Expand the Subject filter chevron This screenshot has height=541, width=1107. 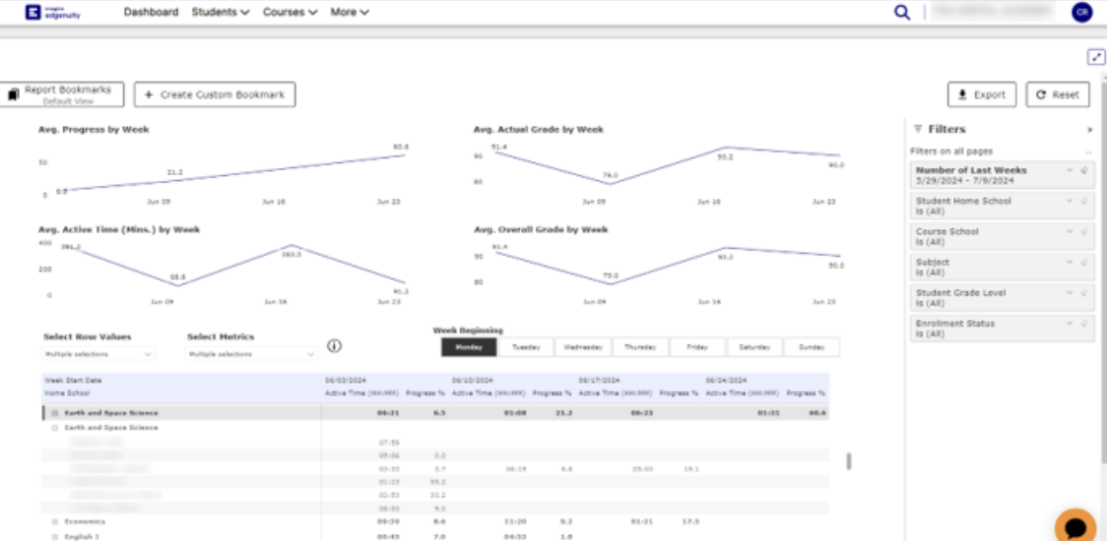[1070, 263]
